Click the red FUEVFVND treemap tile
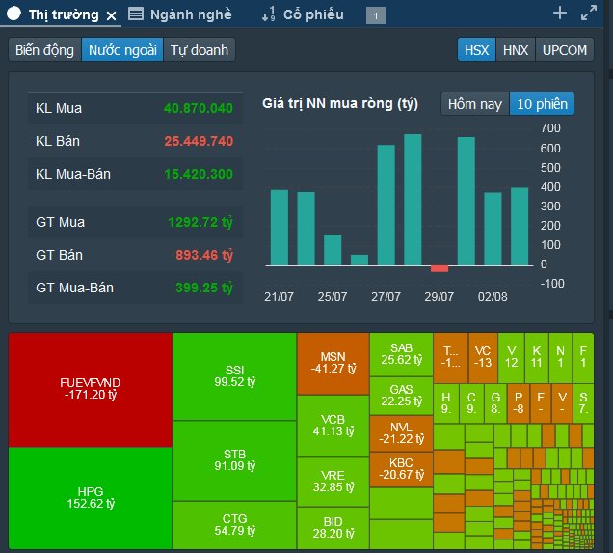613x553 pixels. [90, 389]
